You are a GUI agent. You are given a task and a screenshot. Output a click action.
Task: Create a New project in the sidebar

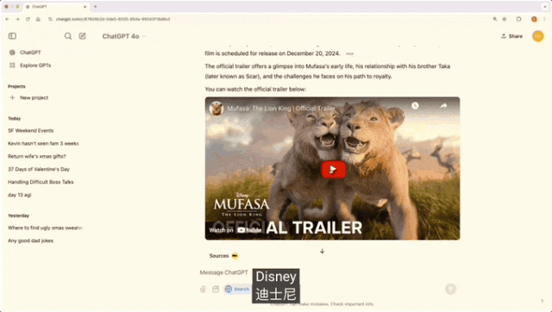[x=34, y=97]
